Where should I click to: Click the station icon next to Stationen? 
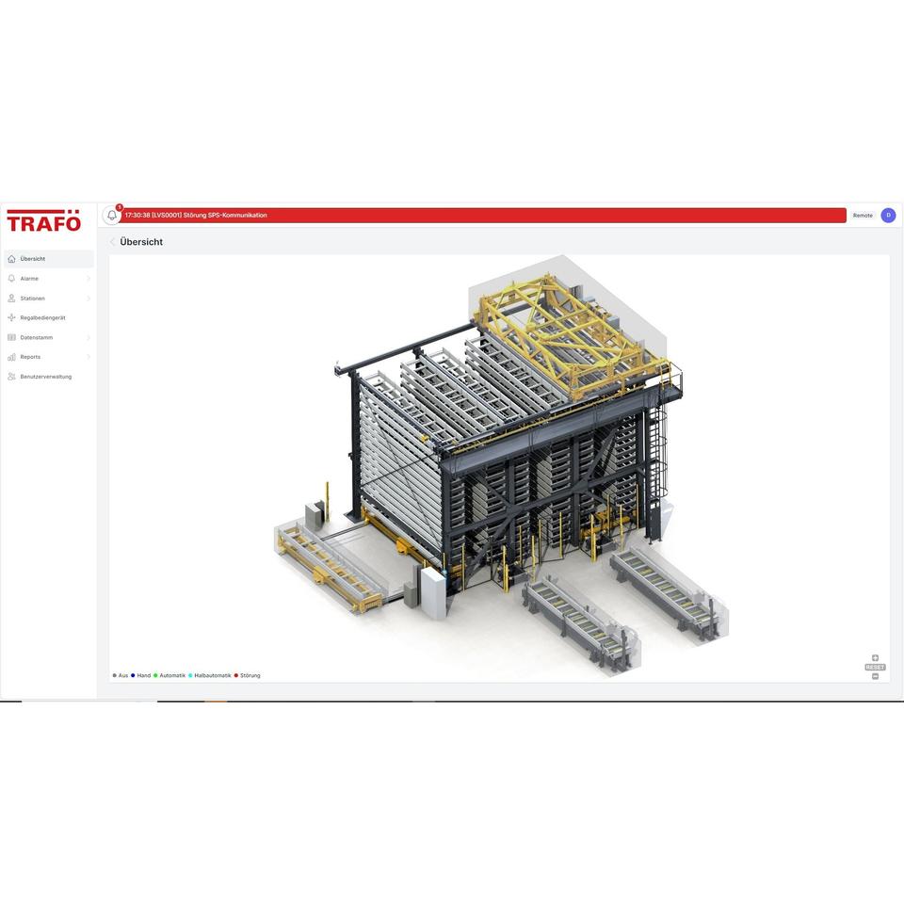click(x=11, y=299)
